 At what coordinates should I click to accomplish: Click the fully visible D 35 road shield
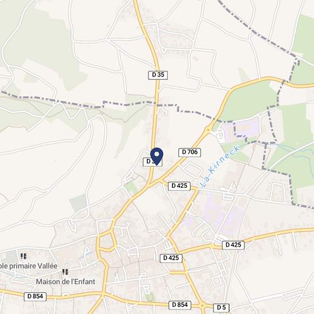tap(158, 75)
